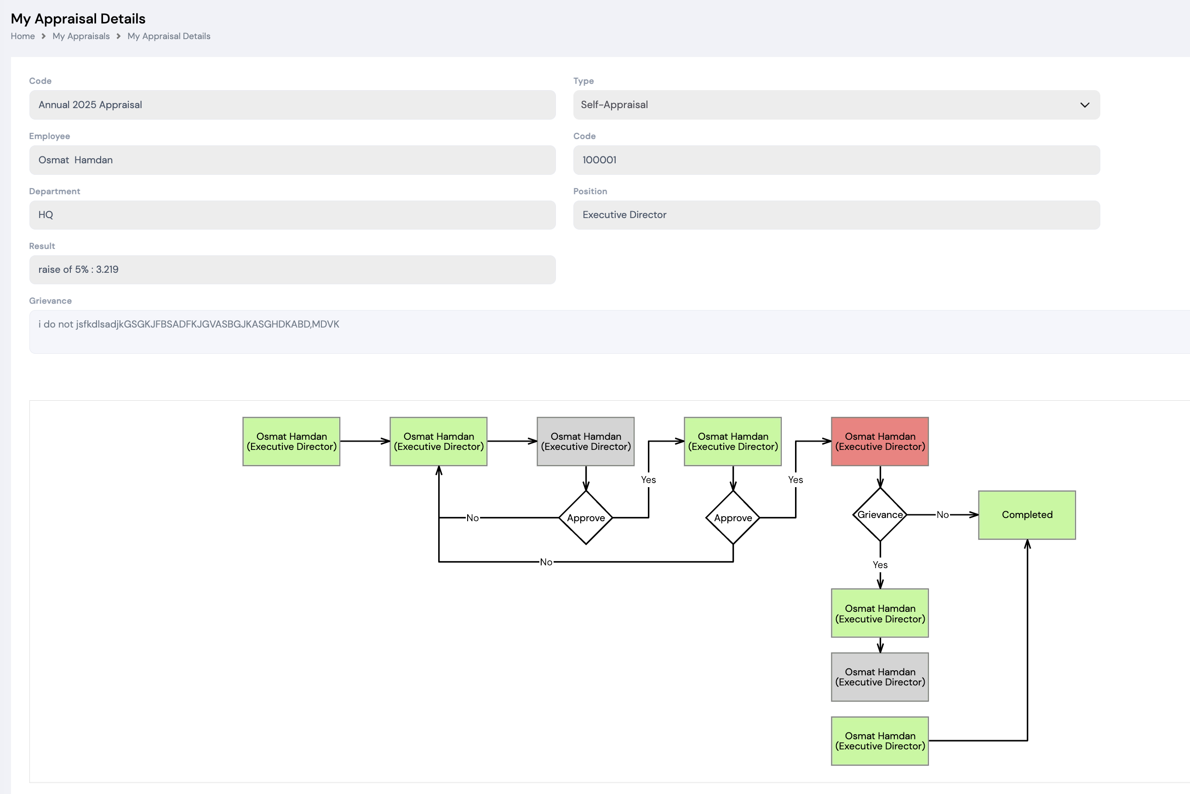1190x794 pixels.
Task: Click the Annual 2025 Appraisal code field
Action: pyautogui.click(x=292, y=105)
